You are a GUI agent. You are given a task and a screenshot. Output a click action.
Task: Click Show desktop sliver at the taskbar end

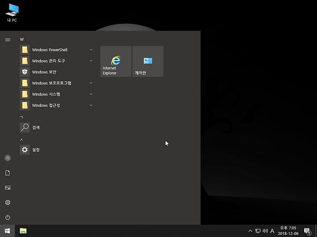click(316, 231)
